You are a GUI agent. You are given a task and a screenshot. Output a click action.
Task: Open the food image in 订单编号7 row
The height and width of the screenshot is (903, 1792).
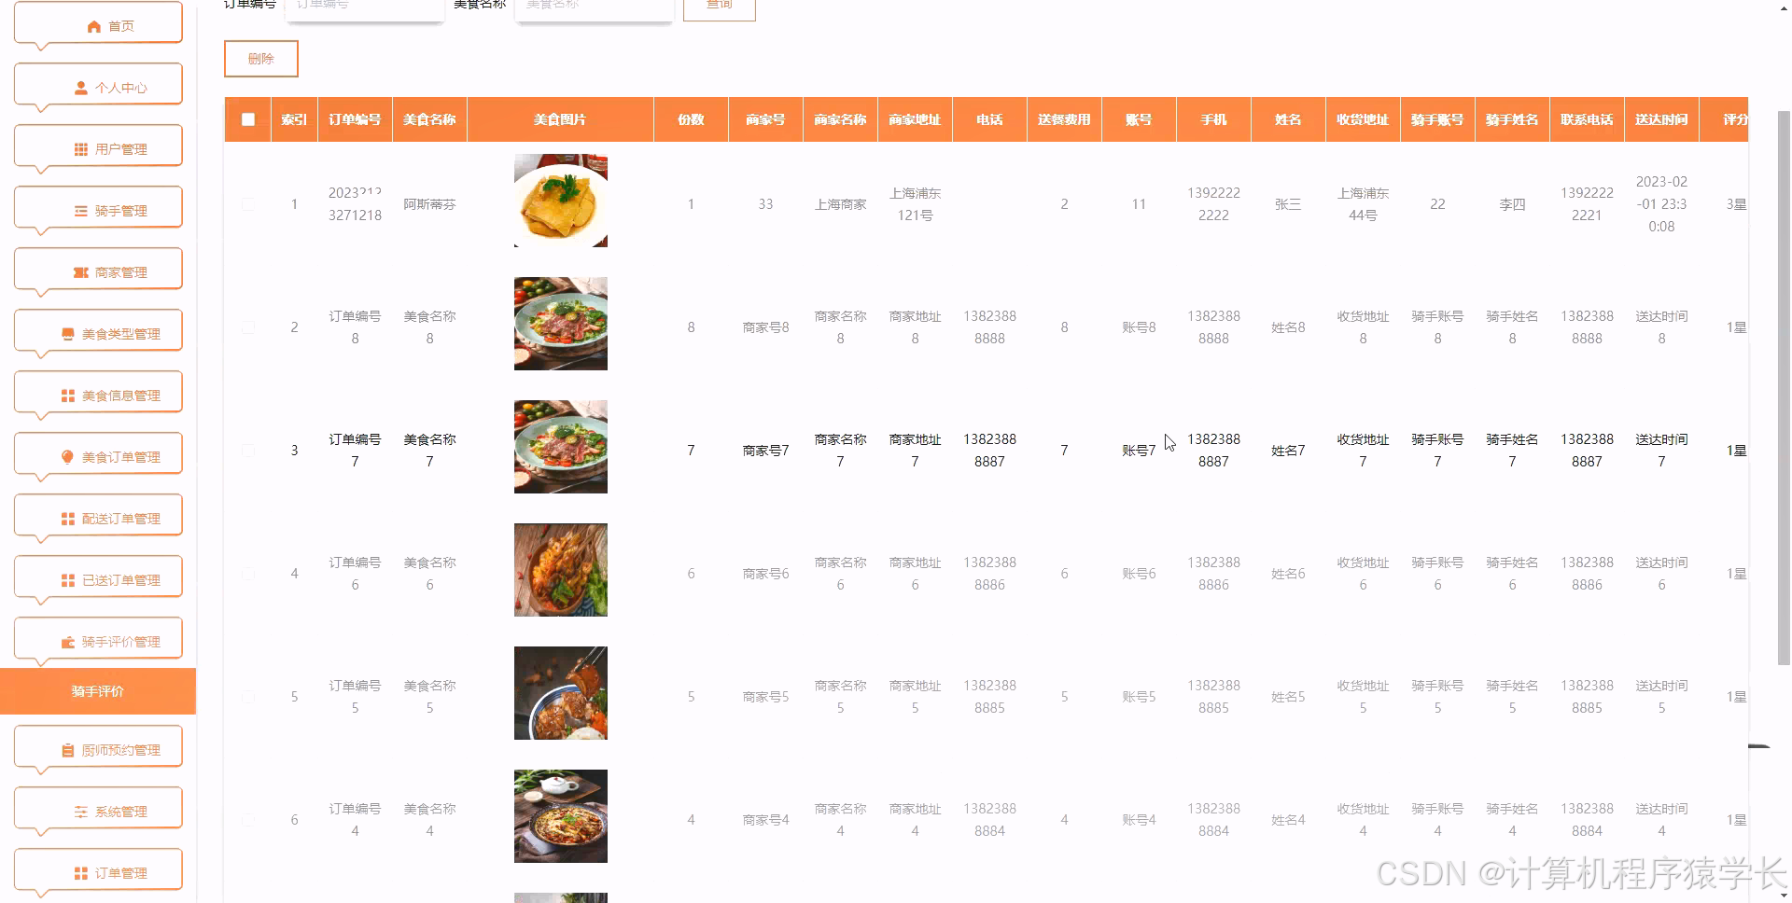point(561,447)
